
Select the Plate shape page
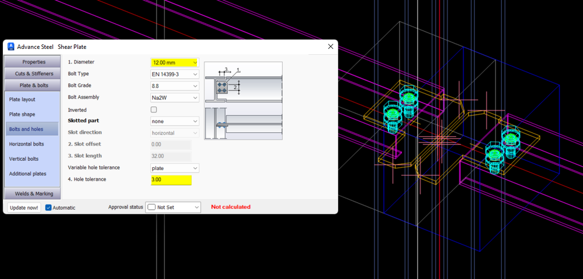pos(32,115)
